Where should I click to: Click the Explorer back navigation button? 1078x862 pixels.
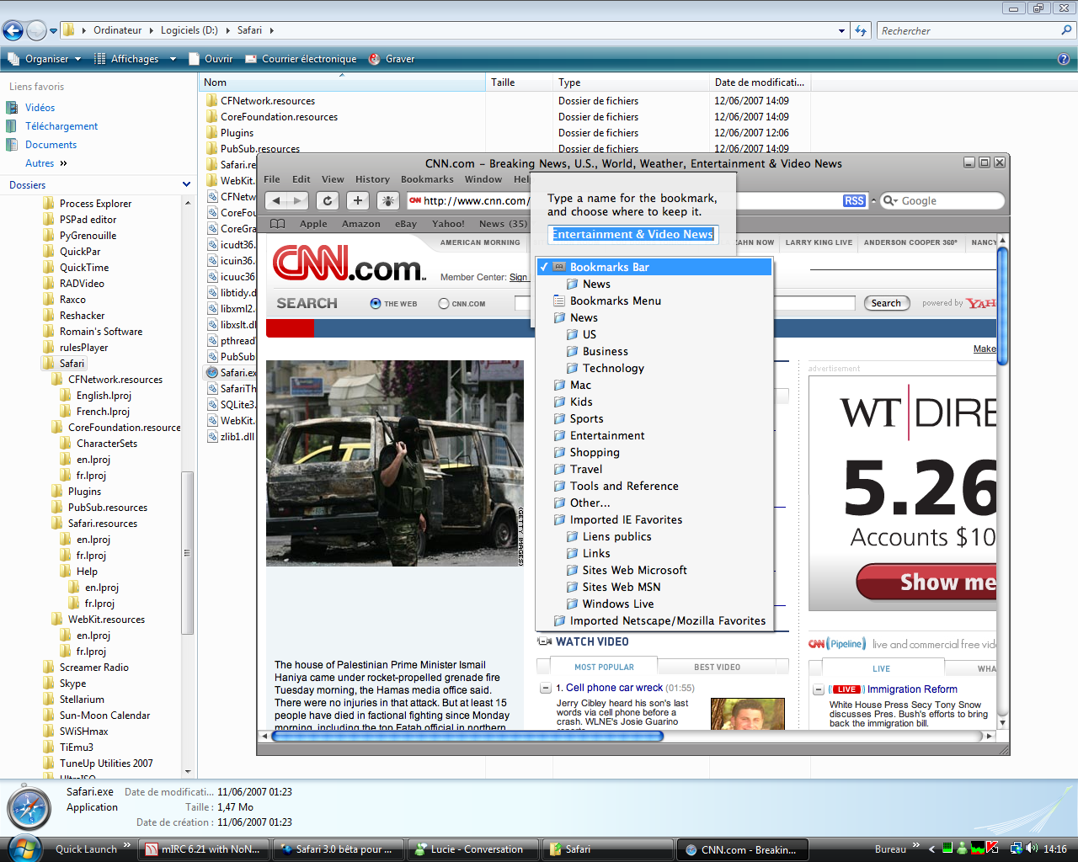13,30
